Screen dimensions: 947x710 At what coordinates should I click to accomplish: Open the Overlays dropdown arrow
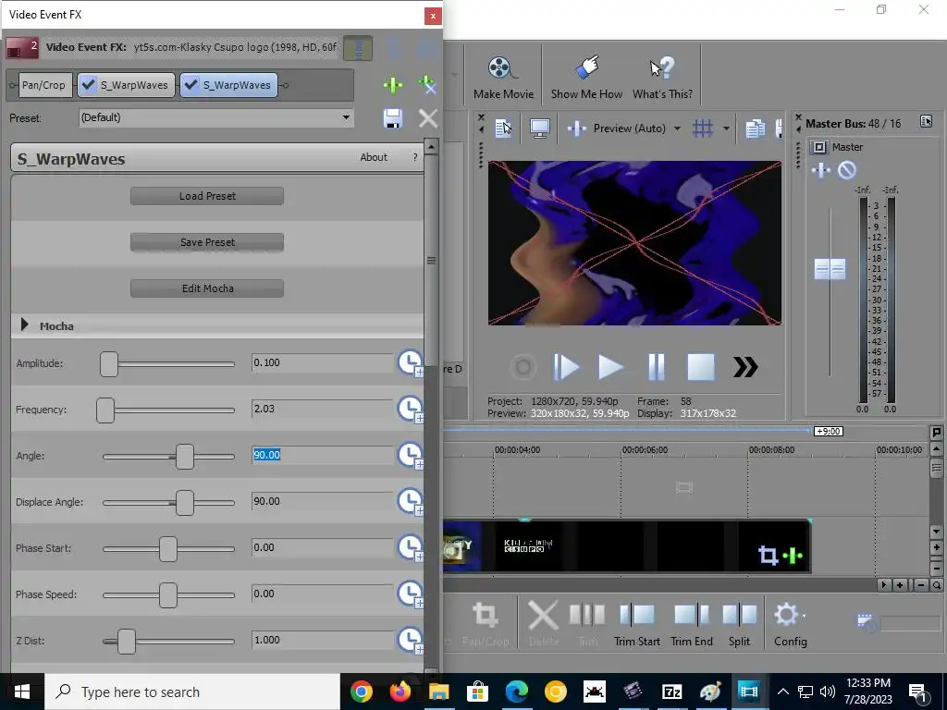coord(726,129)
